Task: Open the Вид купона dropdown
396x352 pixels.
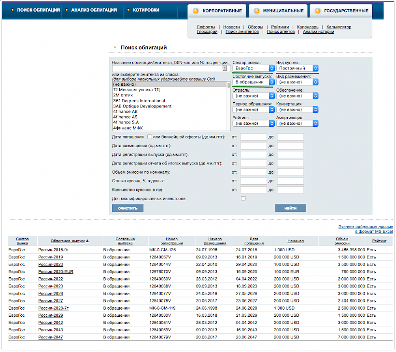Action: (x=297, y=68)
